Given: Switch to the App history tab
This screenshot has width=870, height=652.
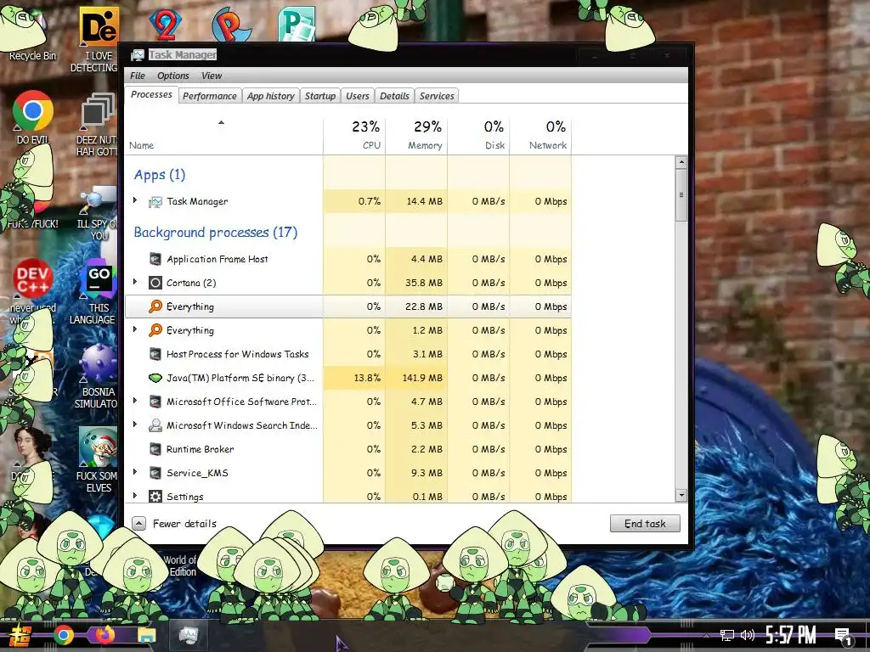Looking at the screenshot, I should tap(271, 96).
